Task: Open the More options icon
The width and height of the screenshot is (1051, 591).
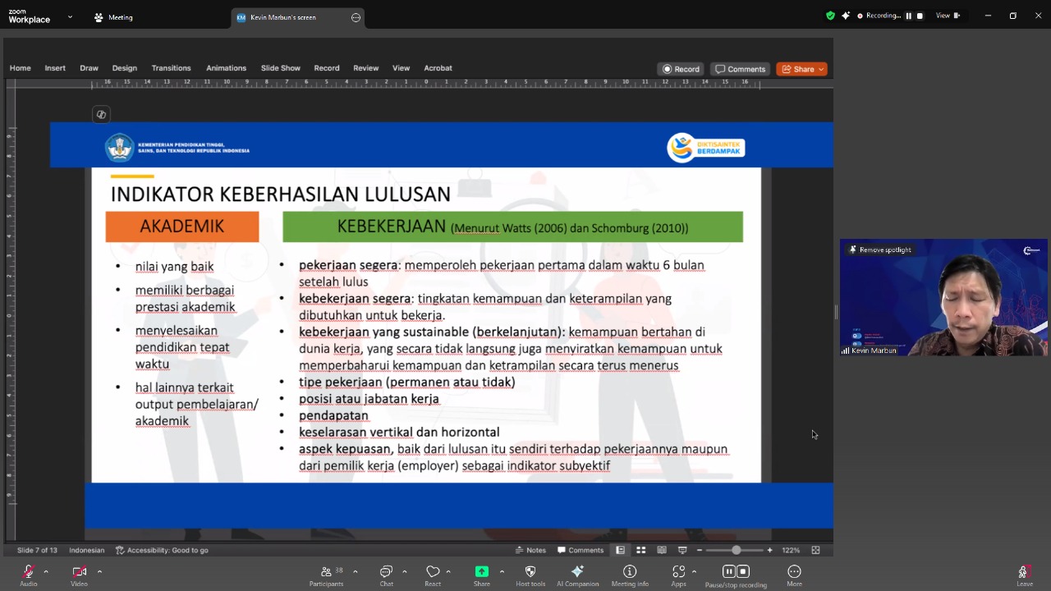Action: (794, 572)
